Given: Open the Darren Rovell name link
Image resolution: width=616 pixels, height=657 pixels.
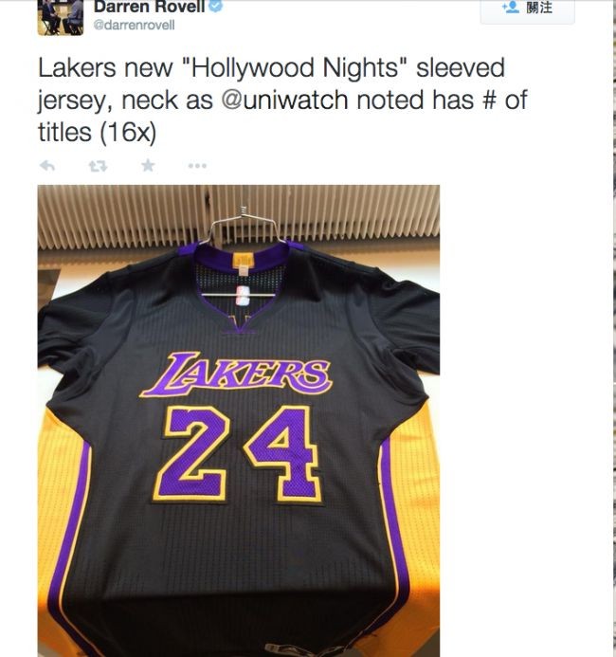Looking at the screenshot, I should (x=150, y=7).
